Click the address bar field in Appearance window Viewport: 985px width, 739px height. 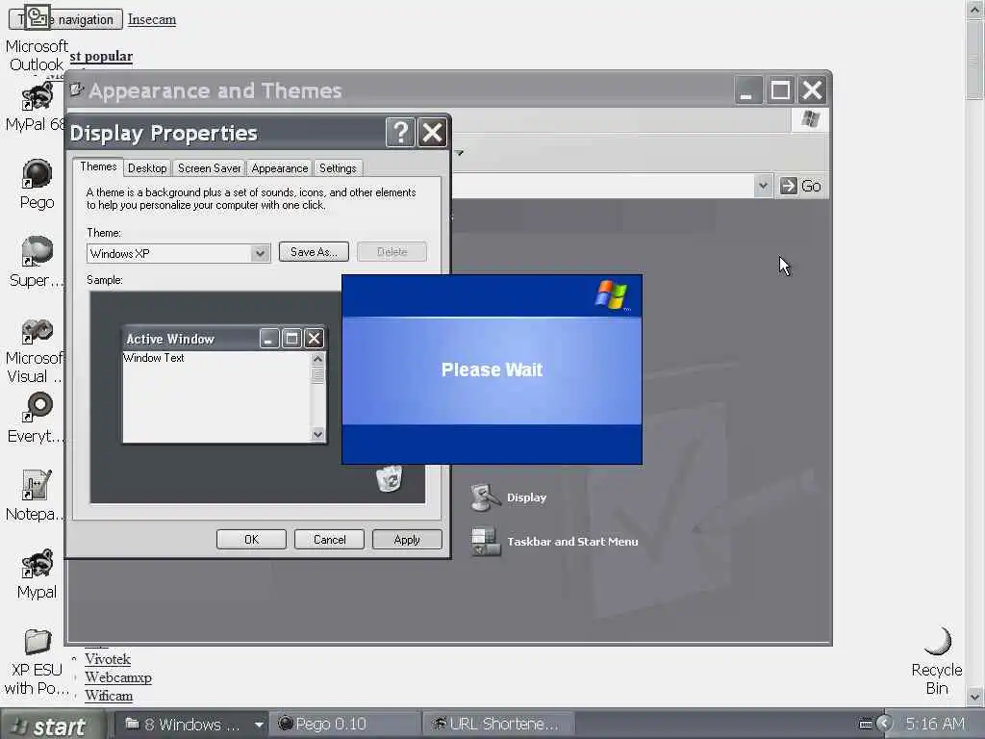point(603,186)
